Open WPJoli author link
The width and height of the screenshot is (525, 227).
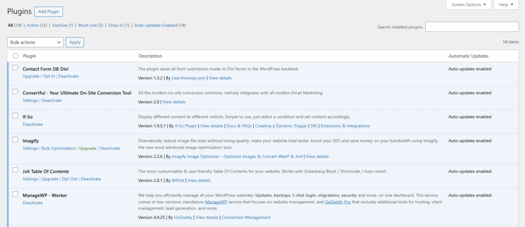178,180
